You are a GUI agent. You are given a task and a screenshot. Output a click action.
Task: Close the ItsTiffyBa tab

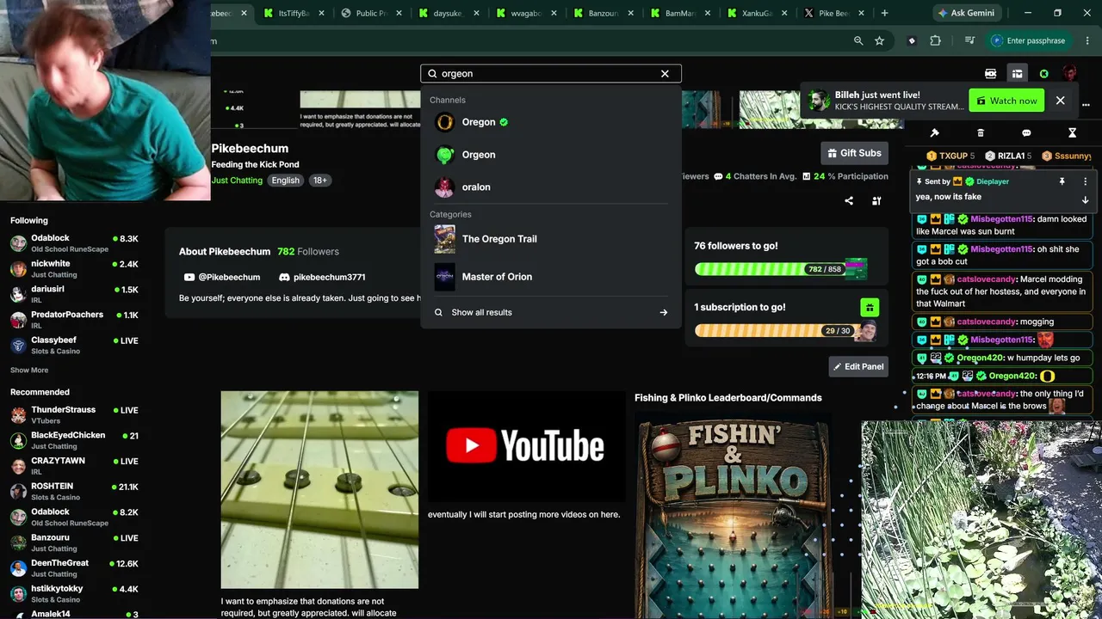322,13
